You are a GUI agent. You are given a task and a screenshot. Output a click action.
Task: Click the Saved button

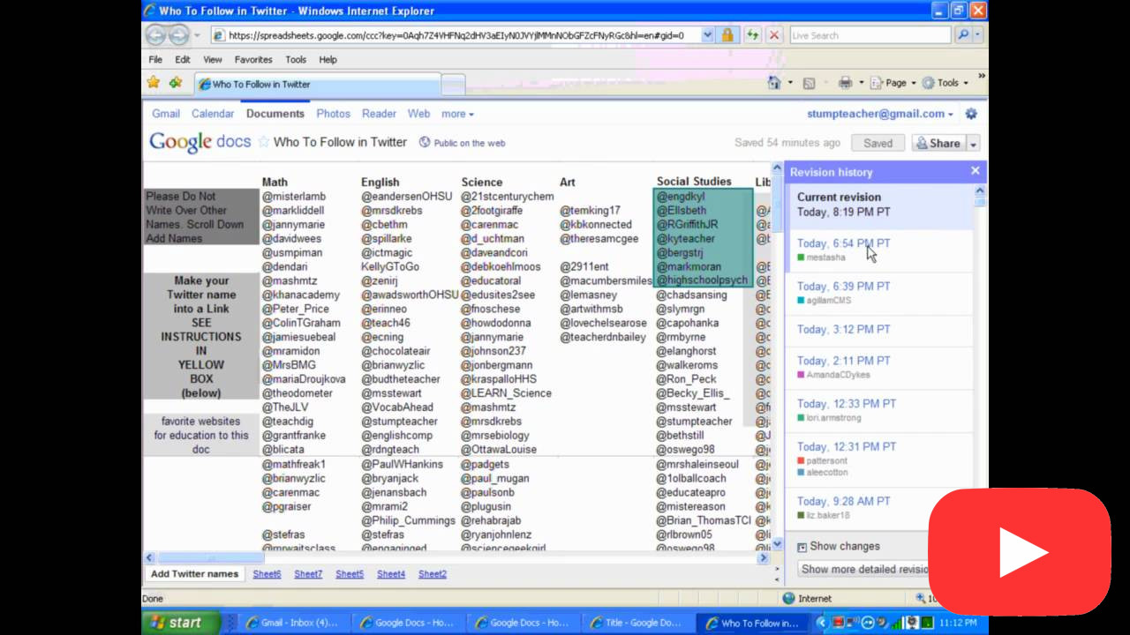tap(878, 143)
